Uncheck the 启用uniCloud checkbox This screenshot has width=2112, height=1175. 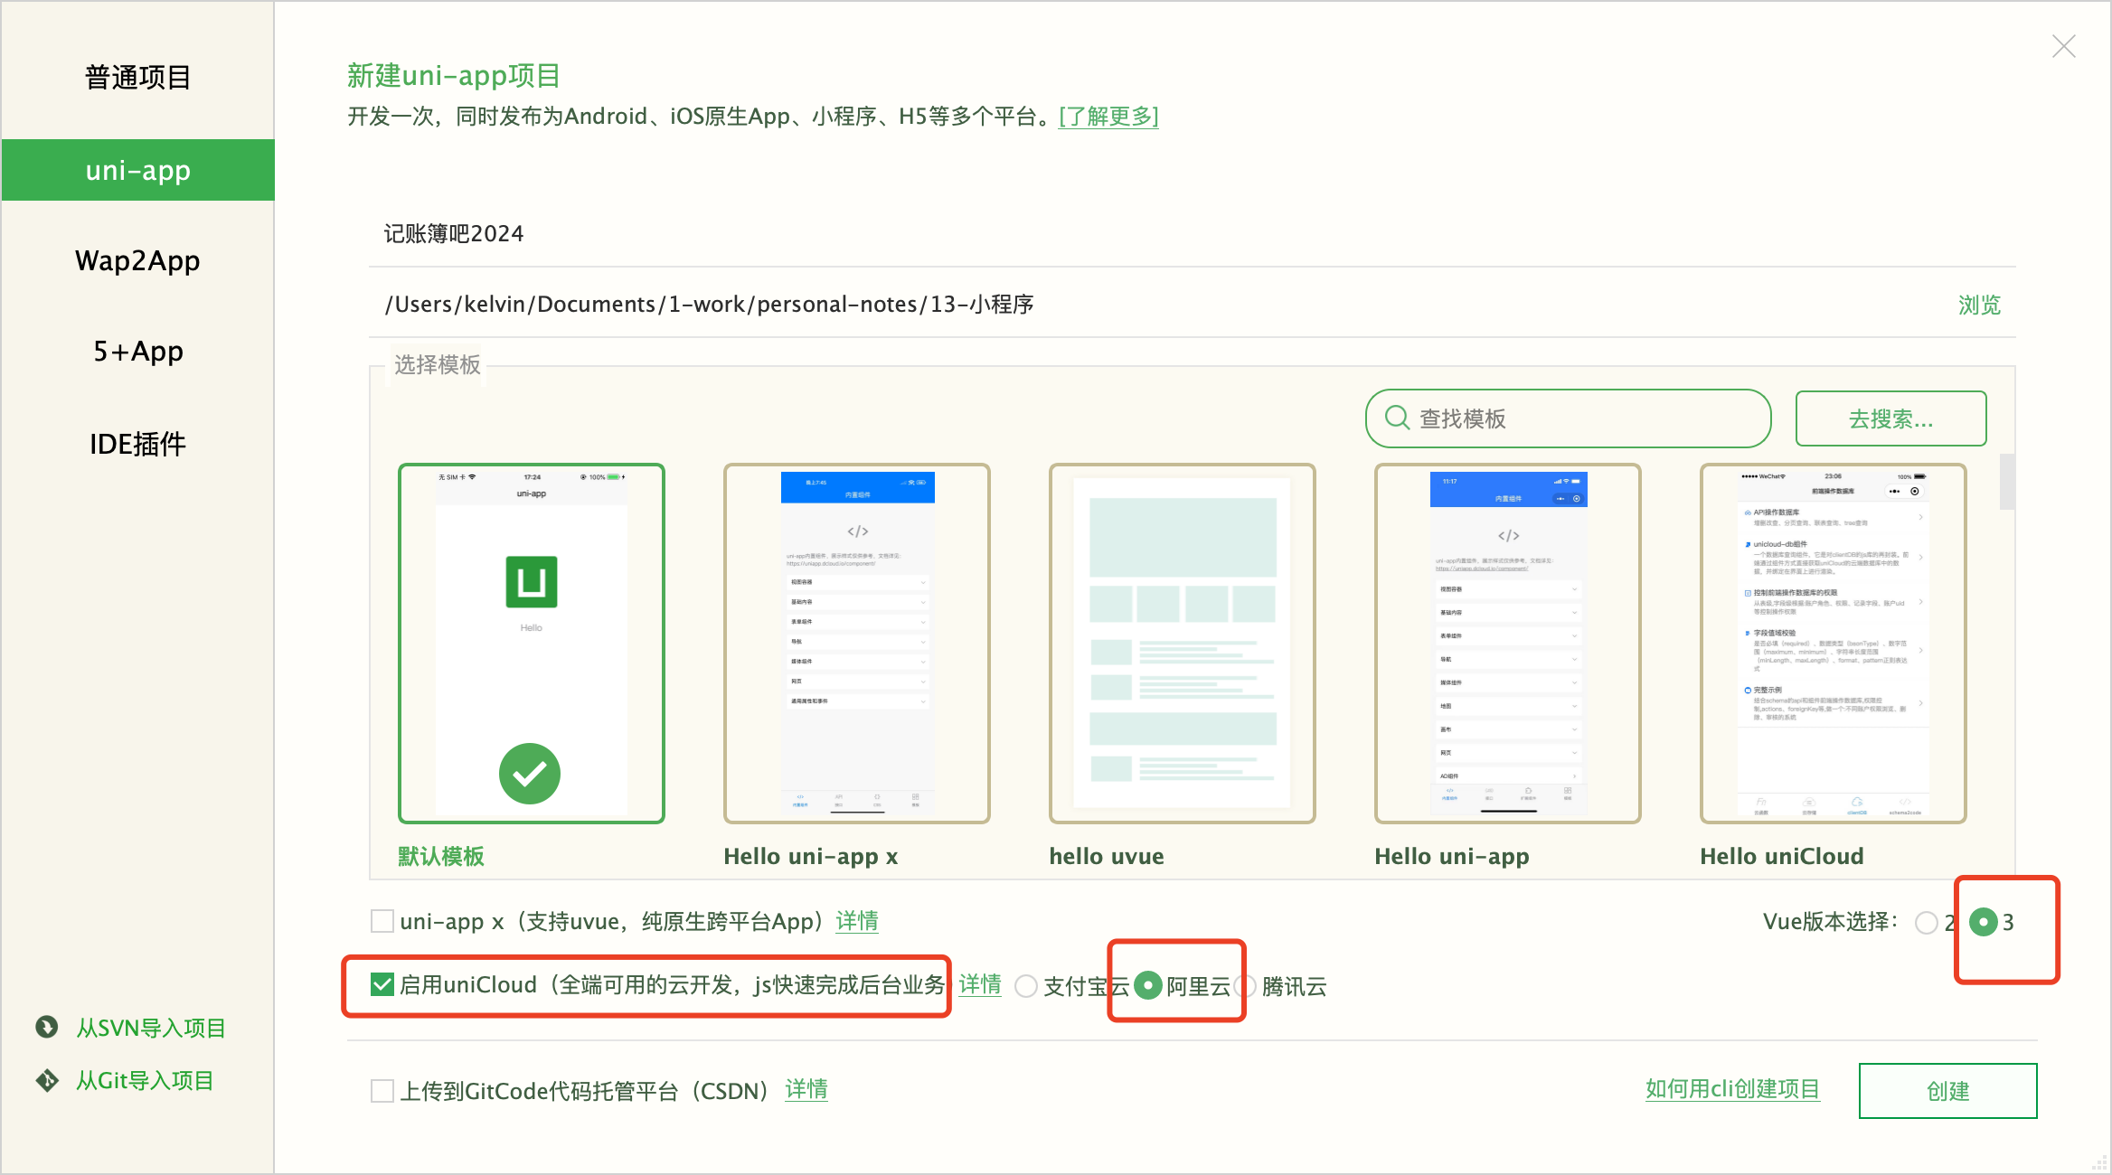point(382,984)
